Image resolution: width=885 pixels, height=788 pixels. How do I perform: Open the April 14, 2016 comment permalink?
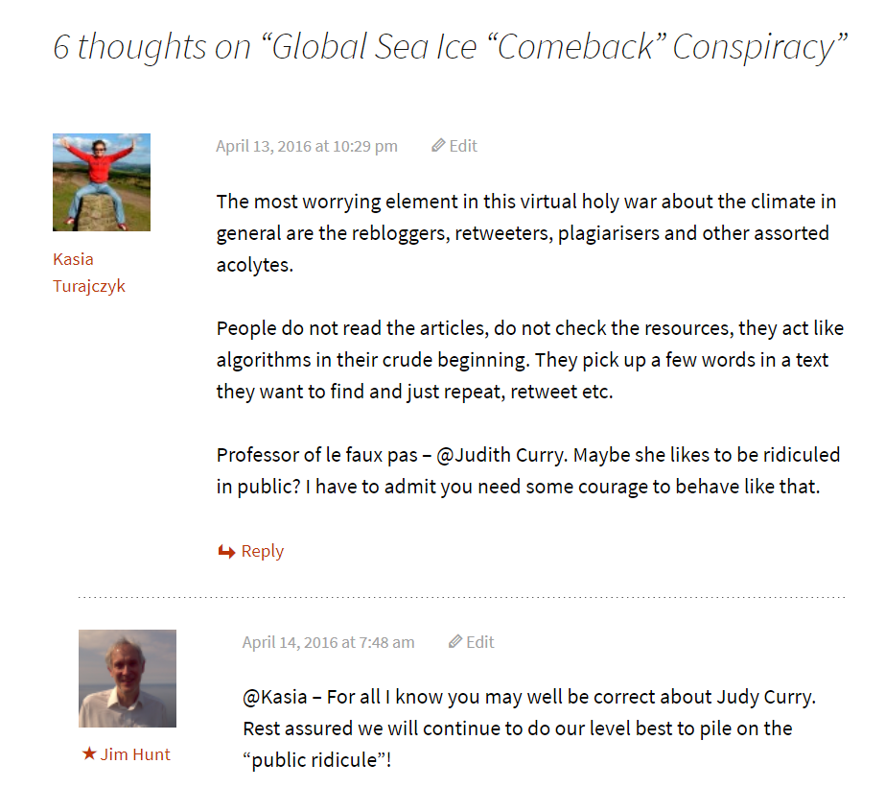[328, 642]
